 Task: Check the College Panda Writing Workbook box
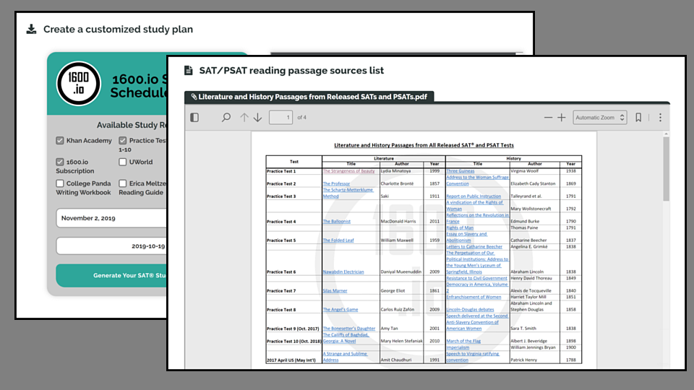click(60, 183)
